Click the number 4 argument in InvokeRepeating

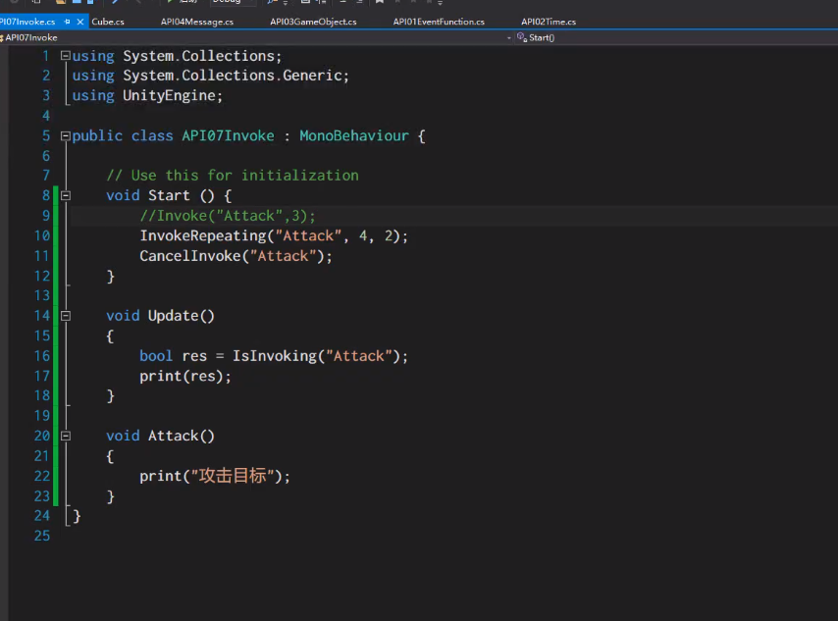(x=363, y=235)
